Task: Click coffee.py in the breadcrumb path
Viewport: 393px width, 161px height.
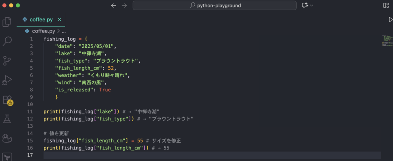Action: (43, 31)
